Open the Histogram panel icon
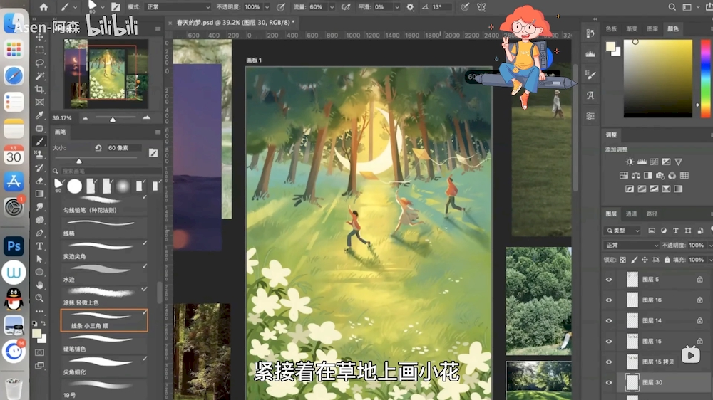This screenshot has width=713, height=400. [590, 54]
